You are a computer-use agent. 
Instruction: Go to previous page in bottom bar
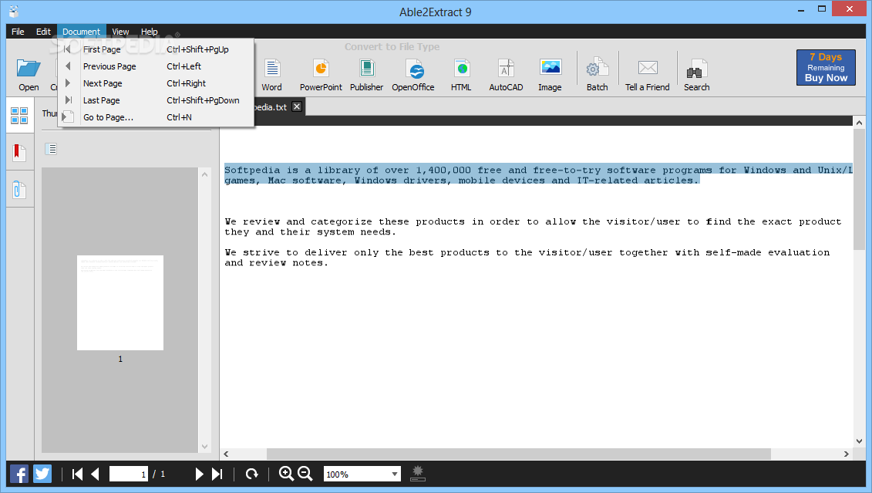[x=95, y=474]
